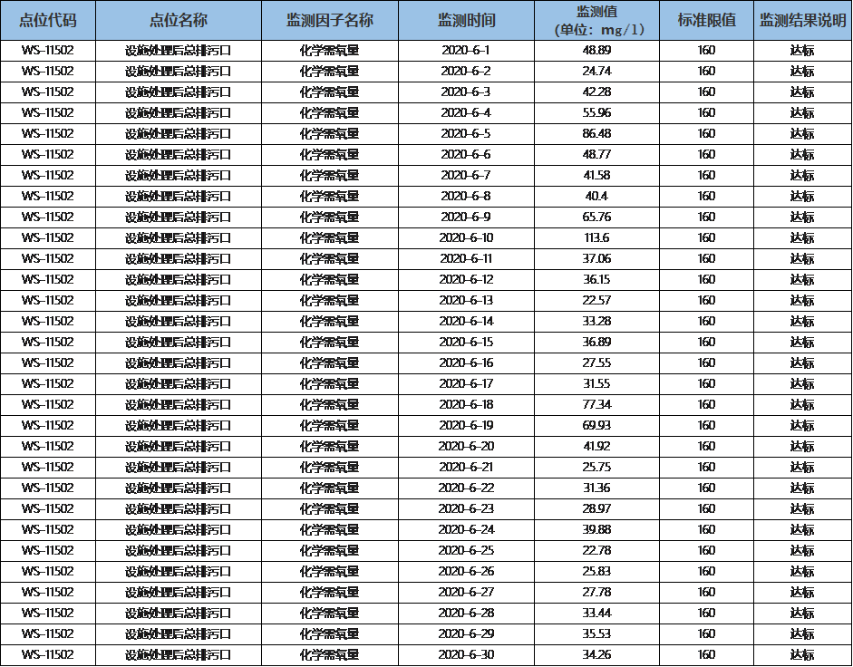
Task: Select the date cell 2020-6-5
Action: pyautogui.click(x=466, y=134)
